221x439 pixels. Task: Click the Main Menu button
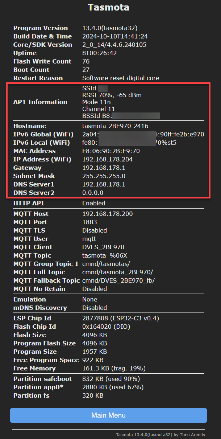(108, 415)
